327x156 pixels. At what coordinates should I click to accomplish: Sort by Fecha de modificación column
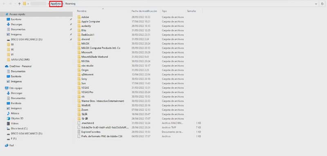144,11
